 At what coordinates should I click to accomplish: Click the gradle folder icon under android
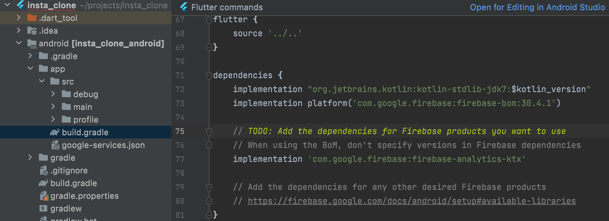tap(43, 157)
